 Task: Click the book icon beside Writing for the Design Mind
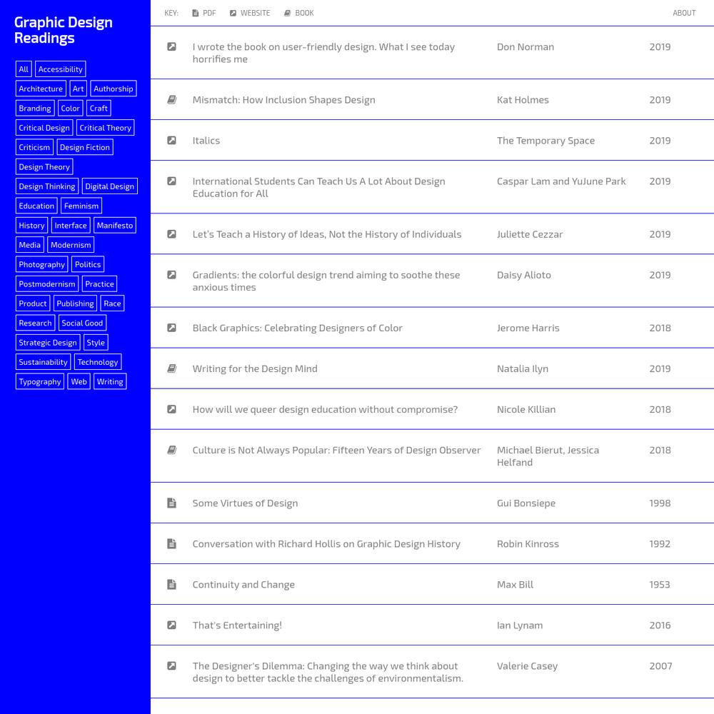[x=171, y=369]
